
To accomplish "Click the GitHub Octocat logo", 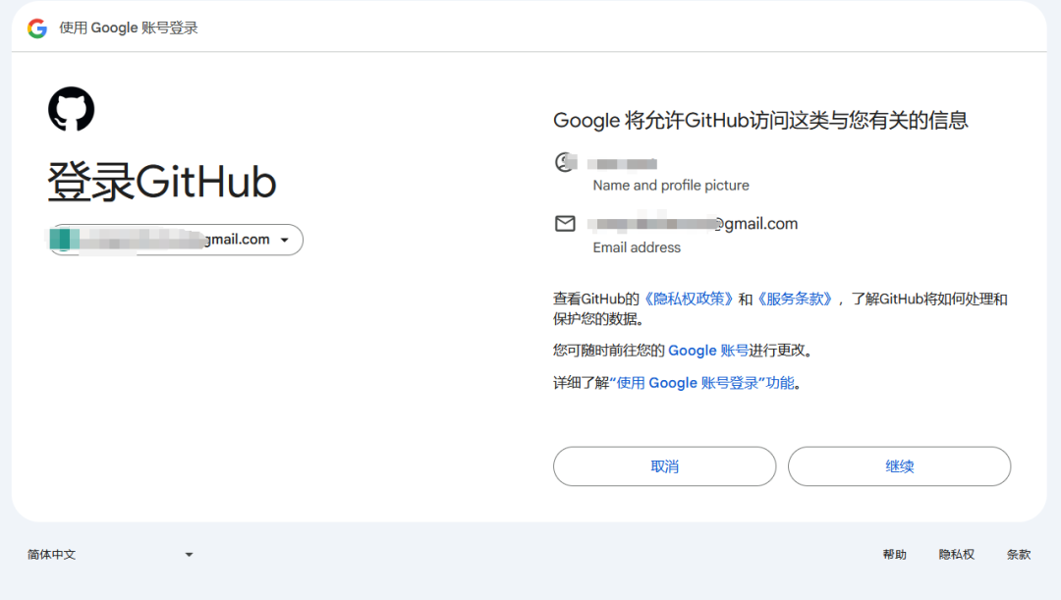I will (71, 109).
